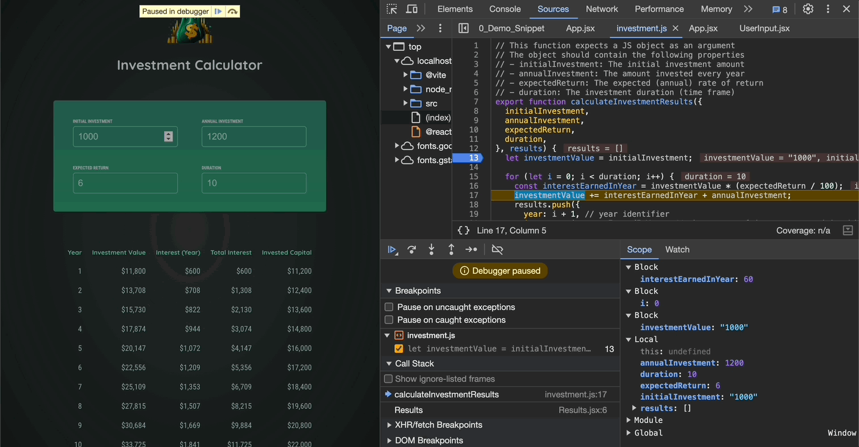The width and height of the screenshot is (859, 447).
Task: Select the @react file in tree
Action: coord(431,132)
